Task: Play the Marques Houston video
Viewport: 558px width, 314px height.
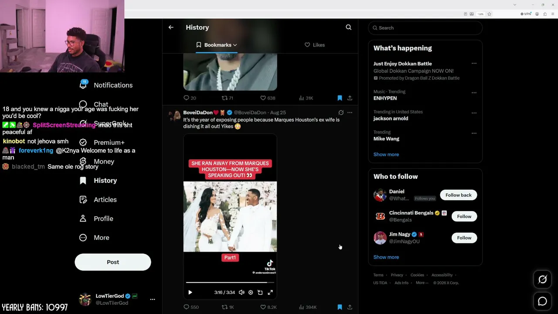Action: coord(190,292)
